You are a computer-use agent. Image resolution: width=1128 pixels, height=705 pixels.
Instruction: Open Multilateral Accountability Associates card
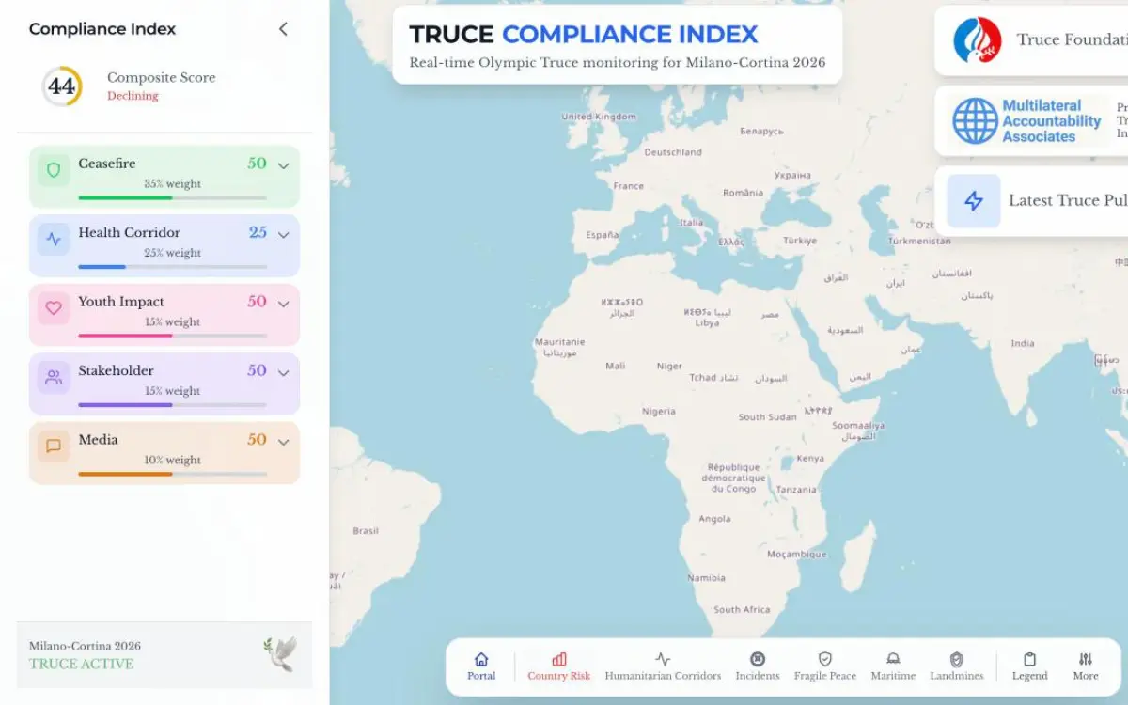click(x=1031, y=120)
